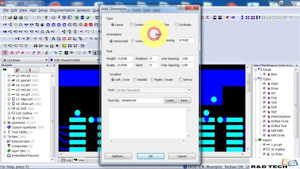This screenshot has width=300, height=169.
Task: Select the Linear type radio button
Action: click(x=112, y=25)
